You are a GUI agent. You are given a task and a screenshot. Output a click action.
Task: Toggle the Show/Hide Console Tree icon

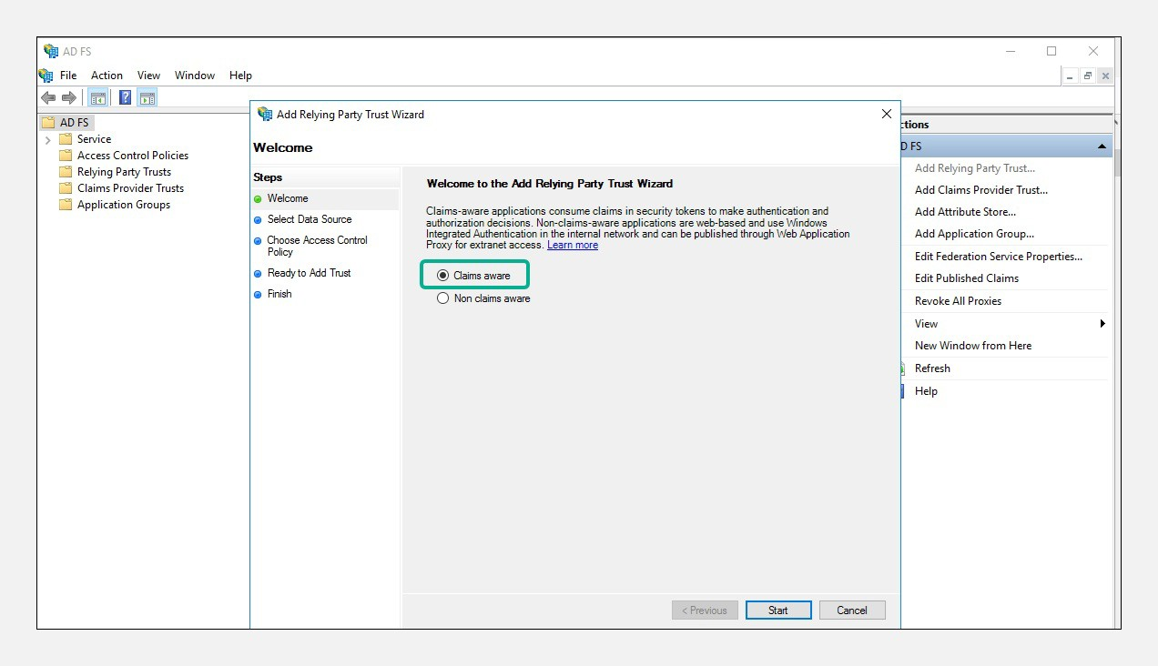pyautogui.click(x=98, y=98)
